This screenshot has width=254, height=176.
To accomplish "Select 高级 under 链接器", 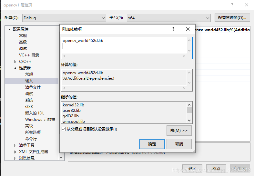I will click(x=29, y=126).
